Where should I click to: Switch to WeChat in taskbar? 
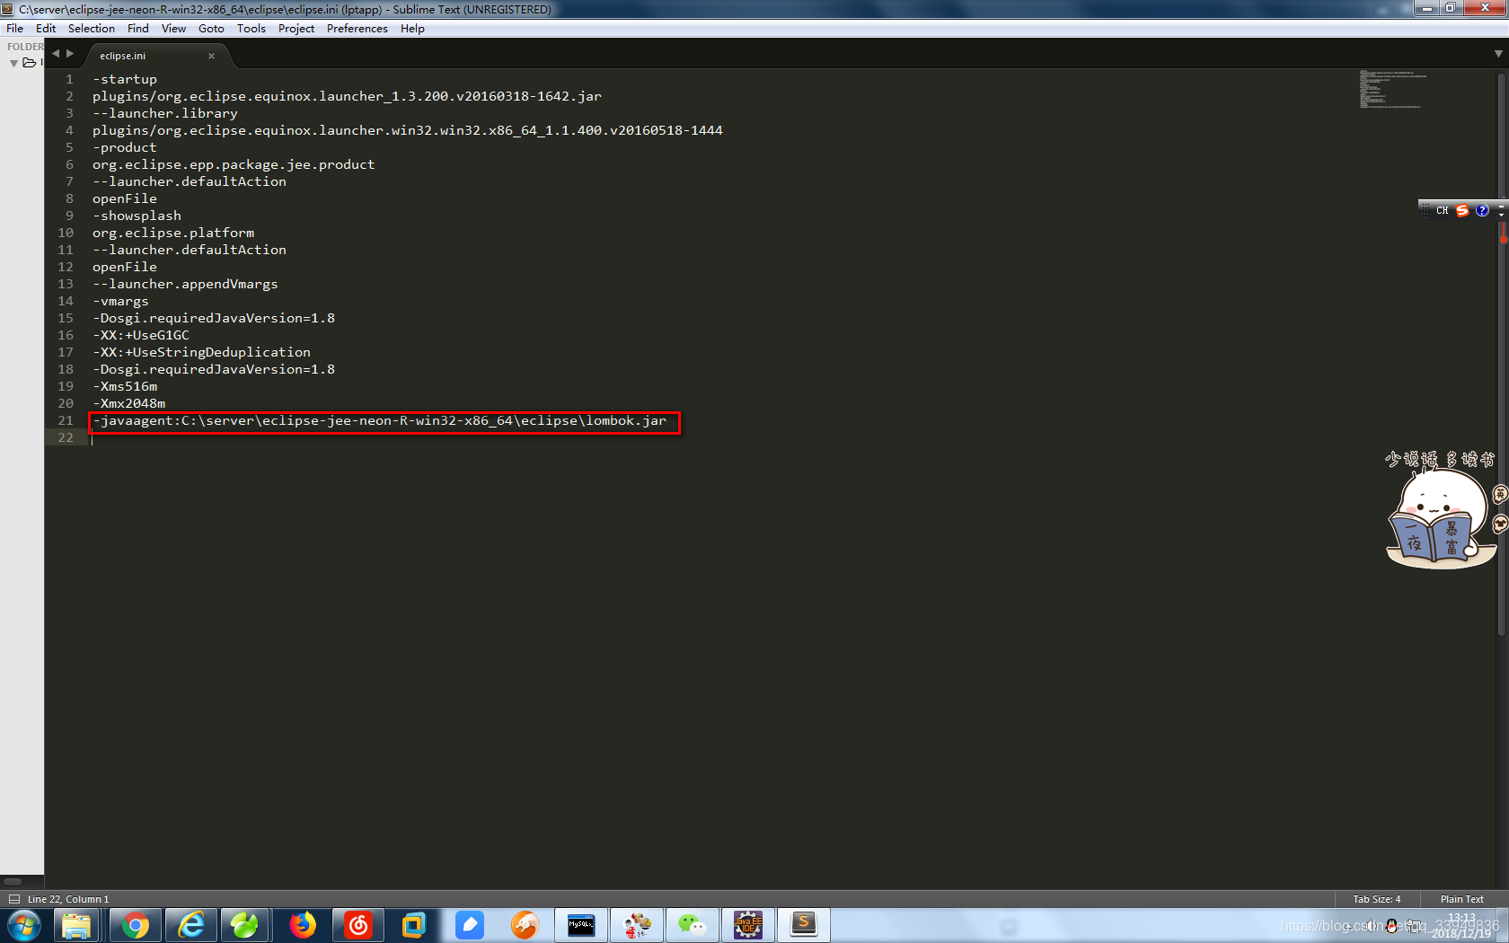(x=693, y=925)
